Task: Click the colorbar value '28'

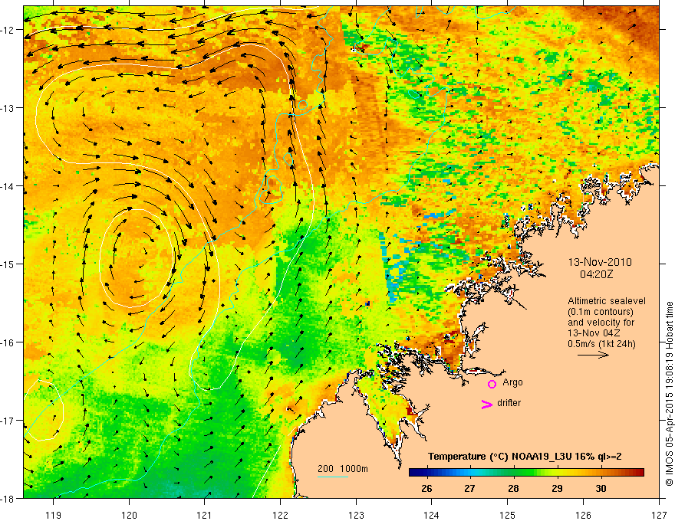Action: [513, 488]
